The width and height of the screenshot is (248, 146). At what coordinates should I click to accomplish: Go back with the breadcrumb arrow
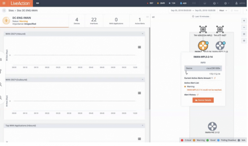pos(4,10)
